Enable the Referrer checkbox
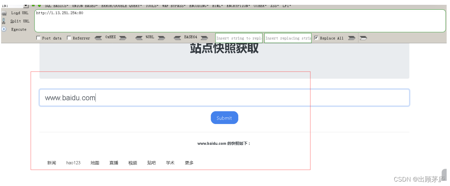450x186 pixels. coord(69,38)
